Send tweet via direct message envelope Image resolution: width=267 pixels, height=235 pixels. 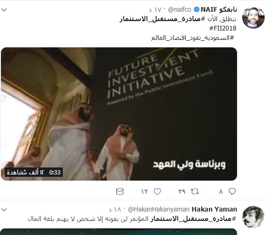pyautogui.click(x=120, y=191)
